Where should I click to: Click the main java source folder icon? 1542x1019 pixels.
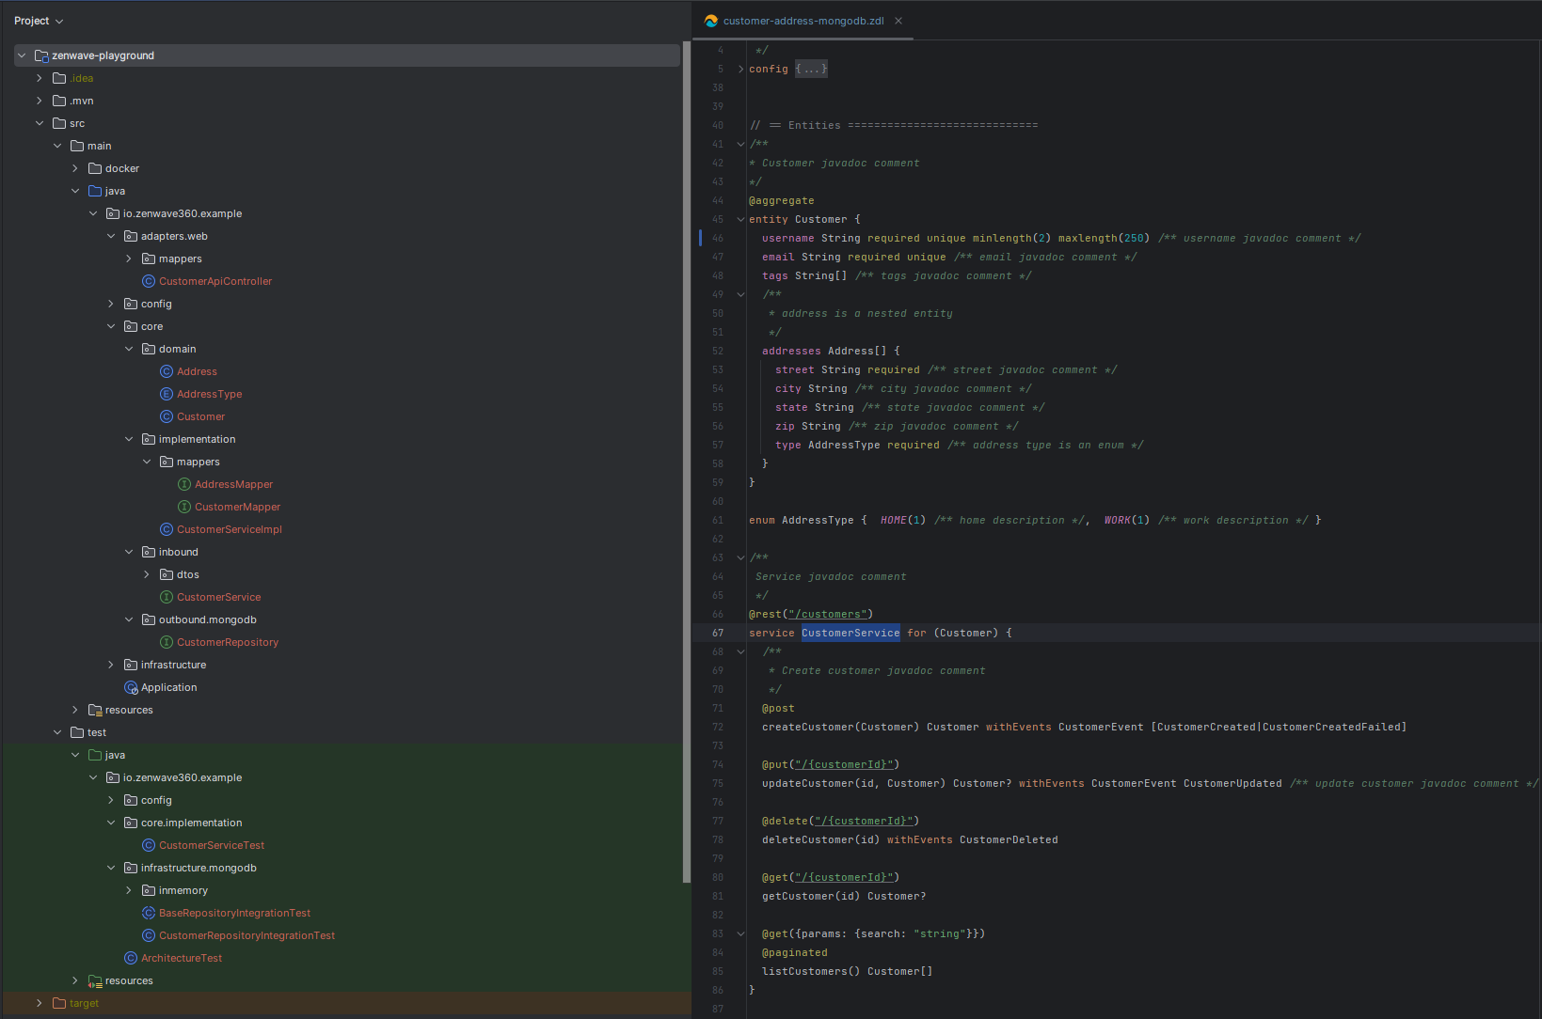point(95,191)
